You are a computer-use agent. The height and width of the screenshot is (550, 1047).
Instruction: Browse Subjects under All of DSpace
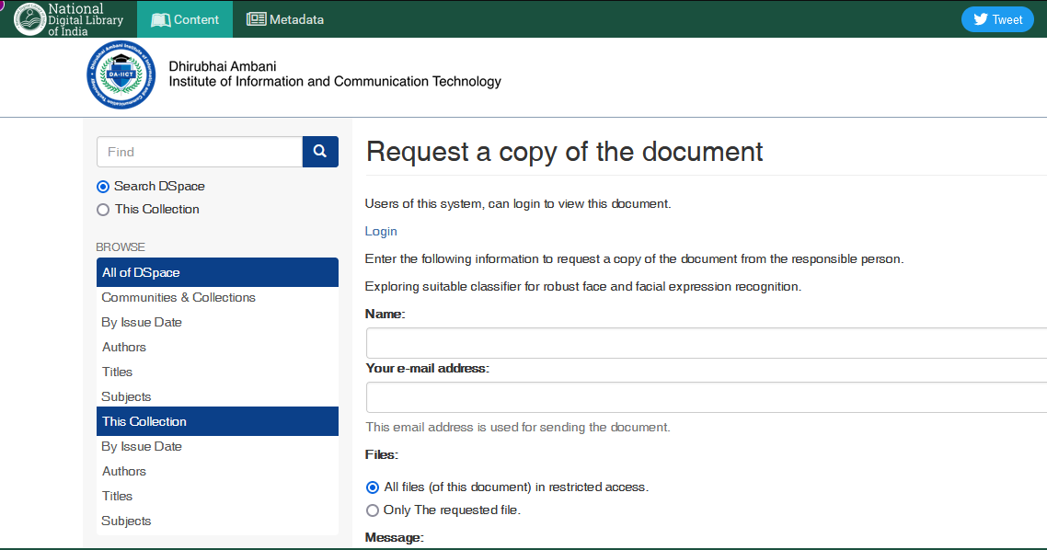(126, 396)
